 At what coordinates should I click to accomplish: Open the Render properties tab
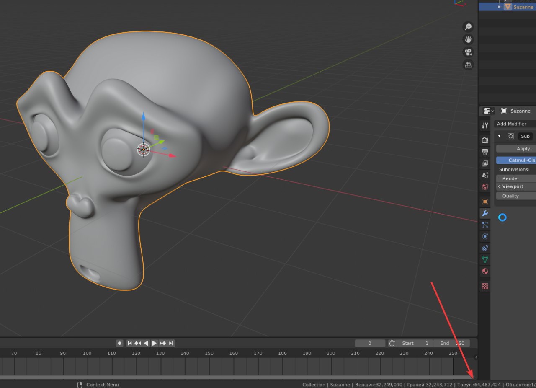tap(485, 140)
